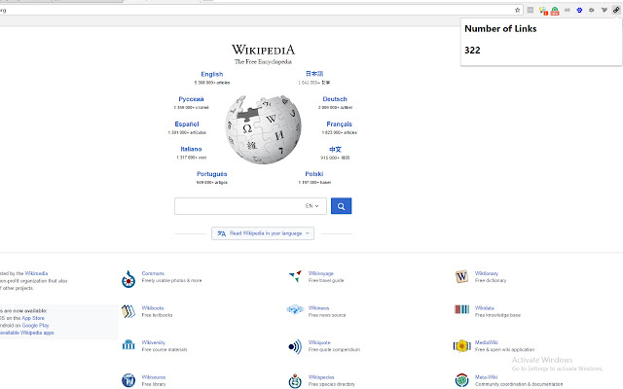Open the green extension with red NEW badge
Viewport: 623px width, 389px height.
(555, 11)
